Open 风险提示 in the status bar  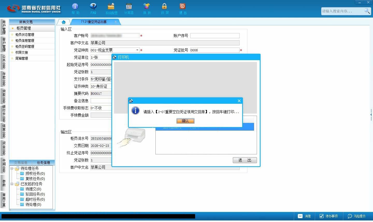(x=357, y=216)
